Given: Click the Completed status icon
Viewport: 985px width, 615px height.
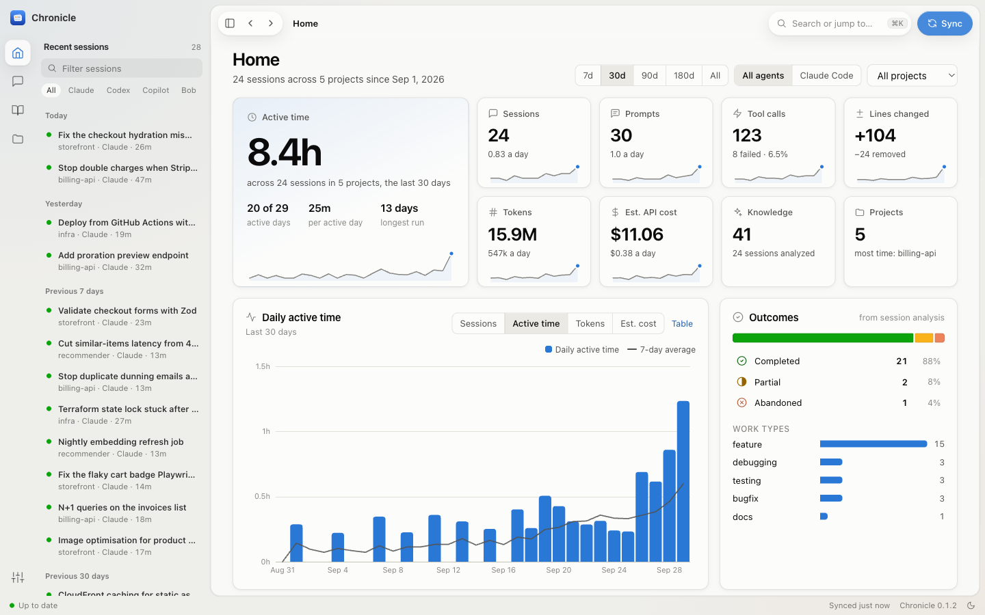Looking at the screenshot, I should point(741,361).
